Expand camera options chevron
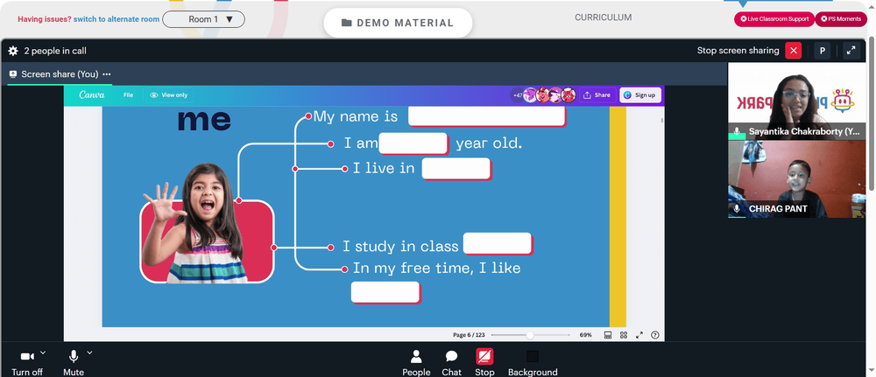The width and height of the screenshot is (876, 377). coord(43,353)
